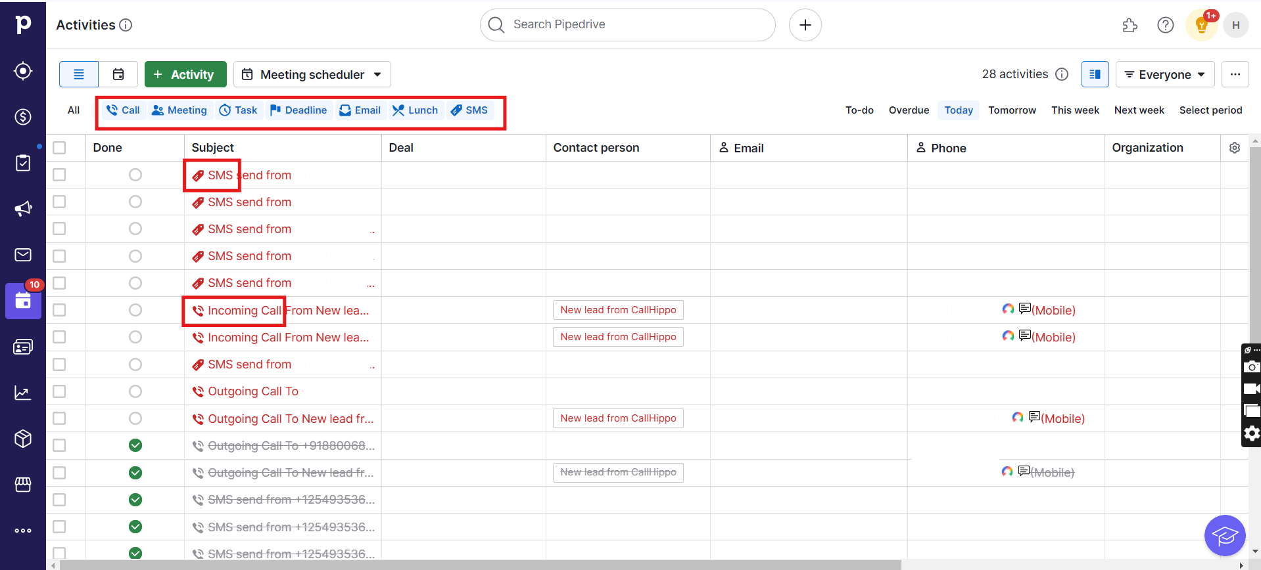Toggle the detail sidebar view button

click(x=1095, y=74)
